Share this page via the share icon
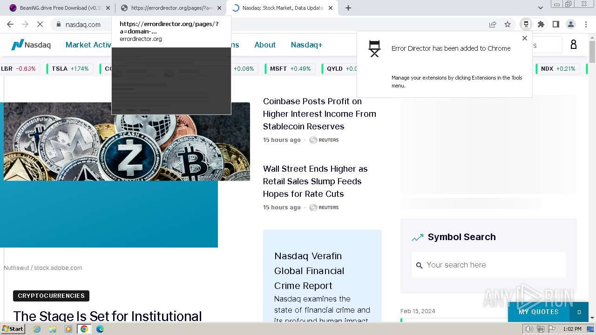The height and width of the screenshot is (335, 596). point(493,24)
